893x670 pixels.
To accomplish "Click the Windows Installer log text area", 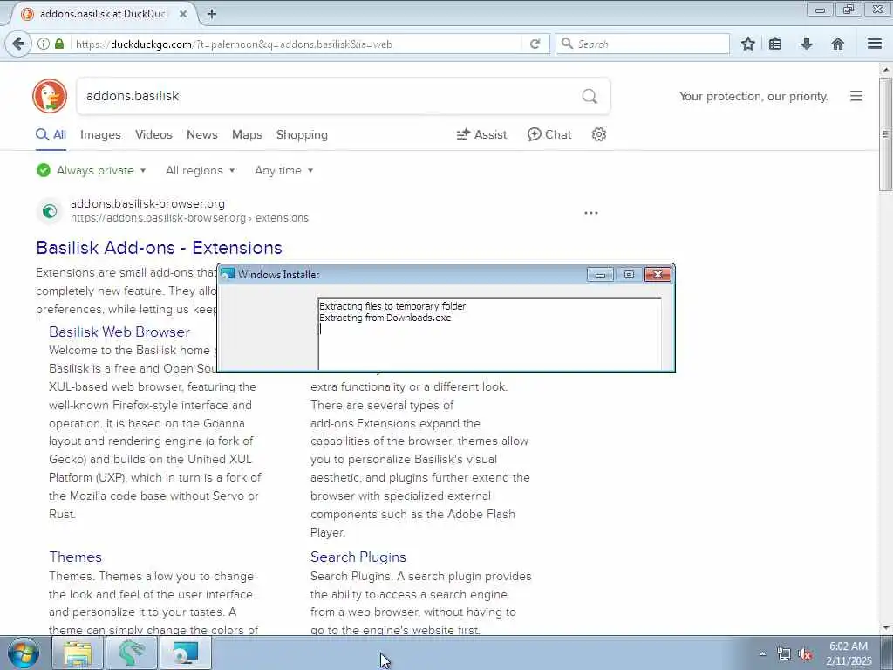I will 490,334.
